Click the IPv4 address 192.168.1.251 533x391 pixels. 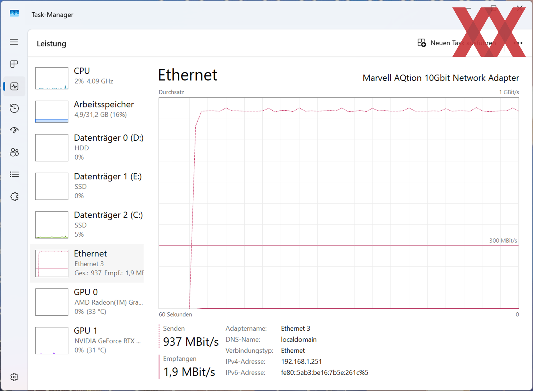(x=301, y=362)
